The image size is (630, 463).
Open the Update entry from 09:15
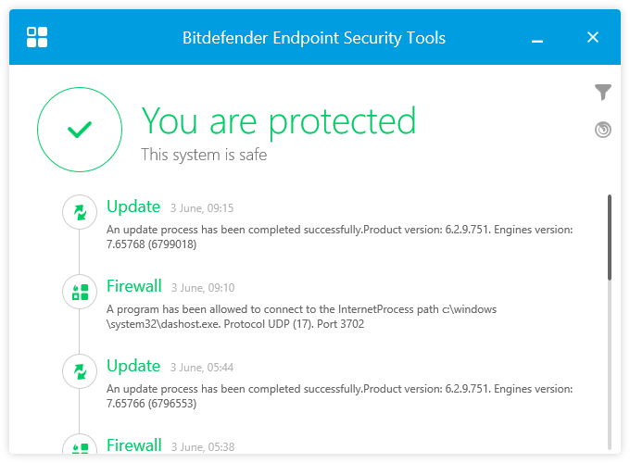tap(133, 206)
